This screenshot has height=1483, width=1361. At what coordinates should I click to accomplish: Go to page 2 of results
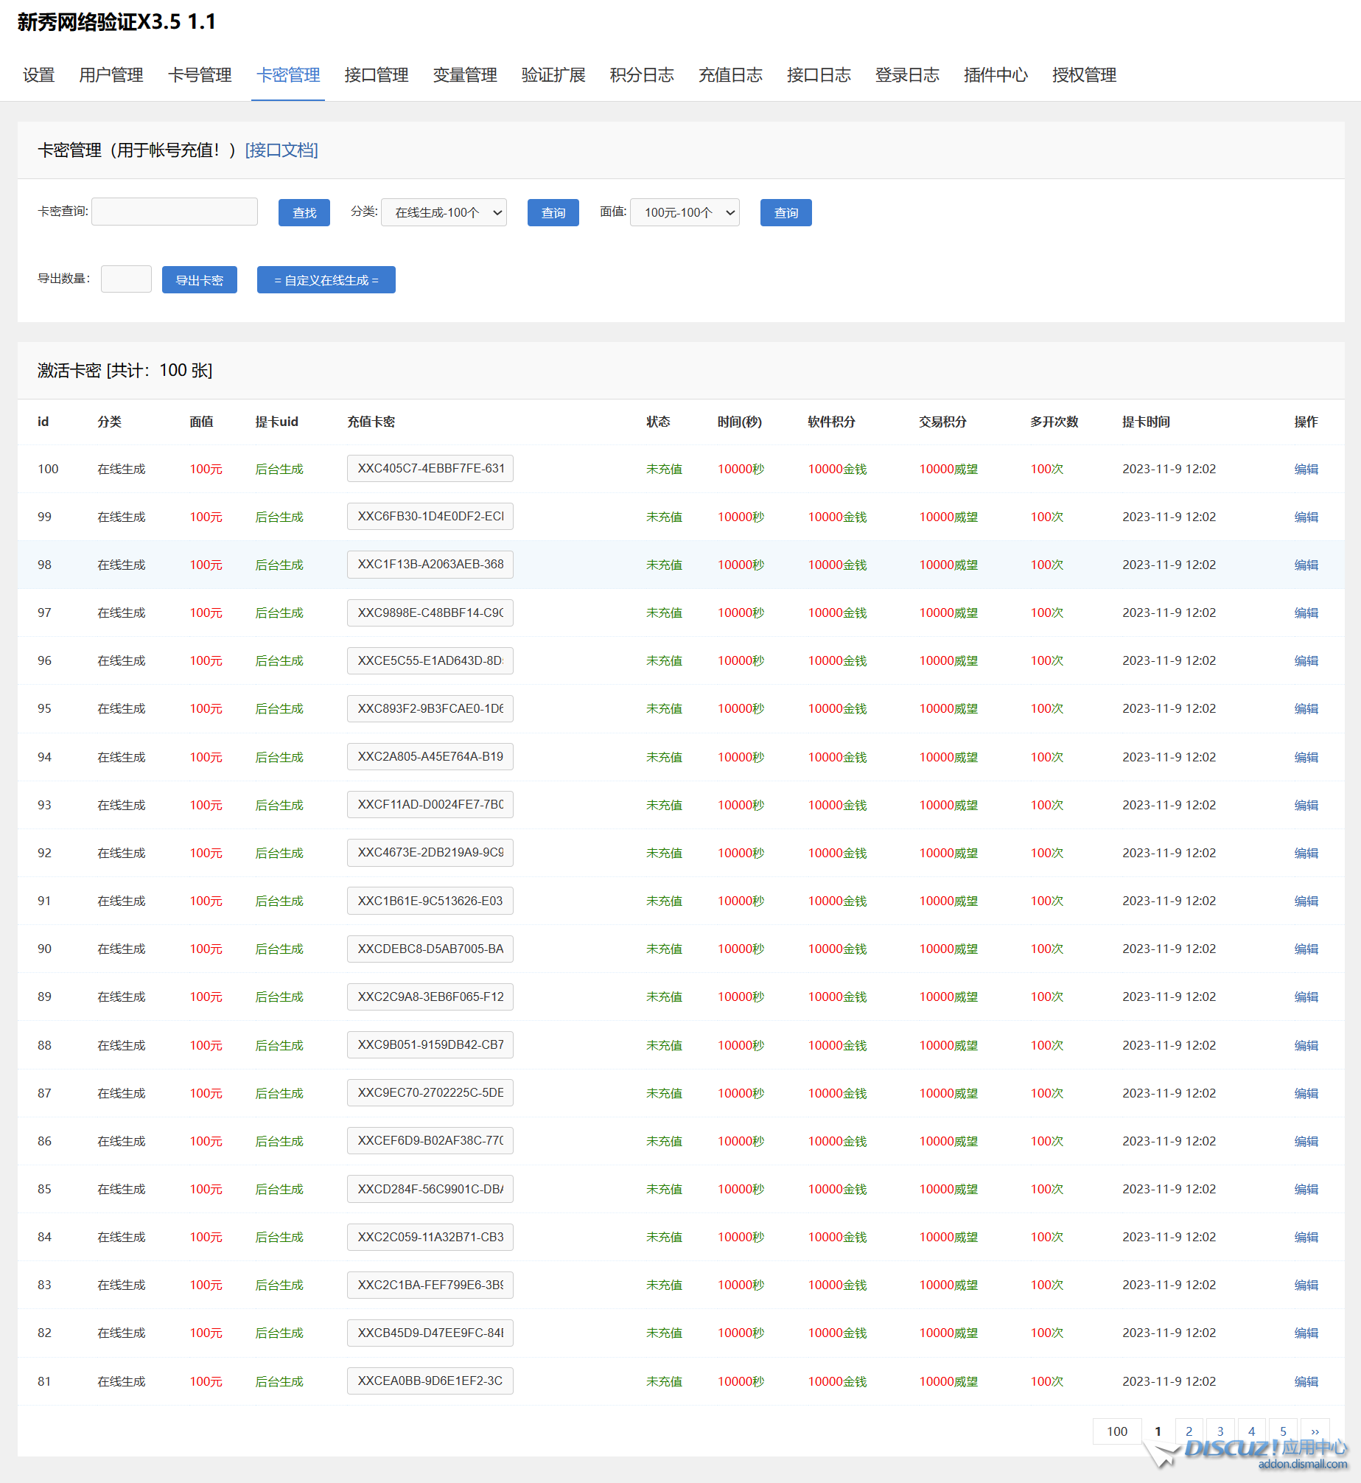click(1189, 1431)
